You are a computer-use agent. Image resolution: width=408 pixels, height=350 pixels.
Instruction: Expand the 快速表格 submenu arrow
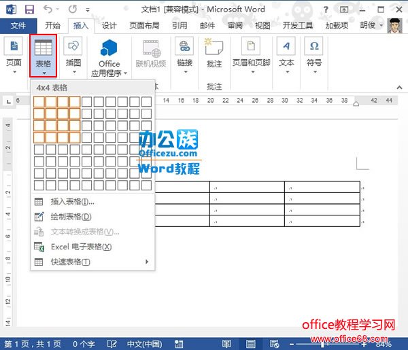coord(147,262)
